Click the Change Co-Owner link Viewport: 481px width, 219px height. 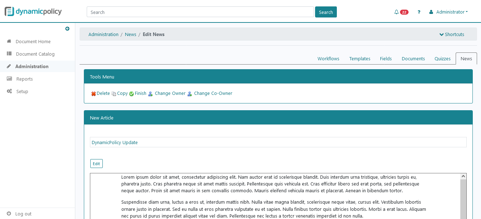(213, 93)
